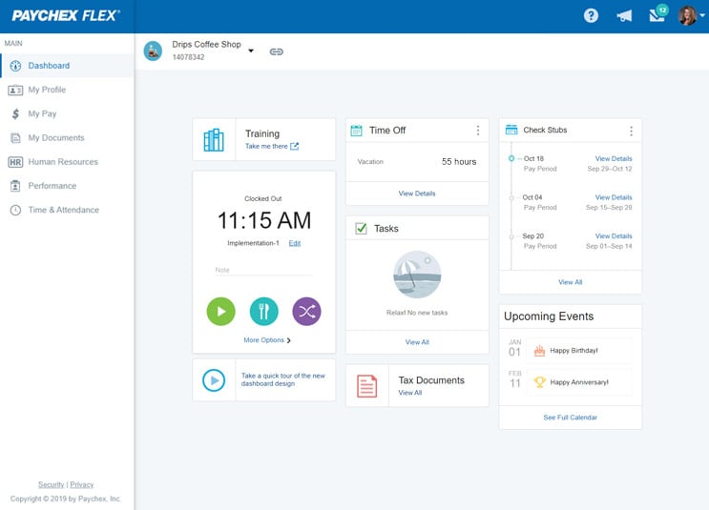Click the Happy Birthday cake icon
The height and width of the screenshot is (510, 709).
click(x=539, y=351)
